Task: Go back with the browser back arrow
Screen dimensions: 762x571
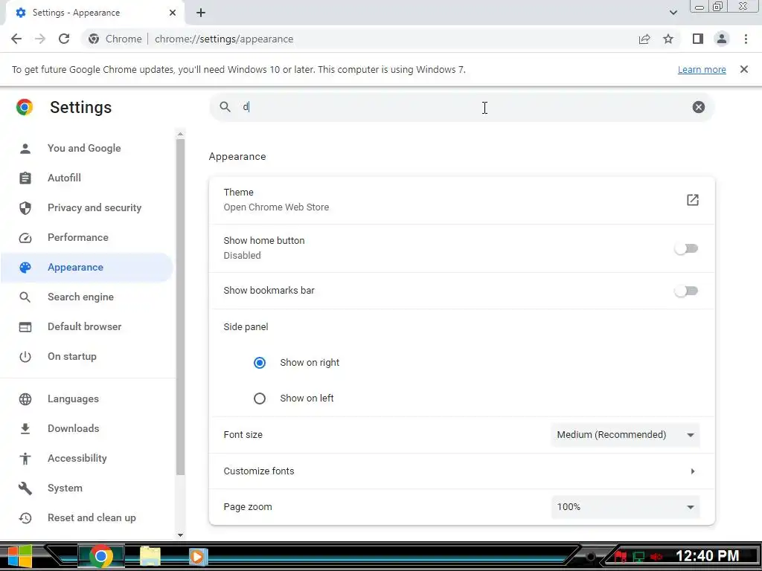Action: (x=16, y=39)
